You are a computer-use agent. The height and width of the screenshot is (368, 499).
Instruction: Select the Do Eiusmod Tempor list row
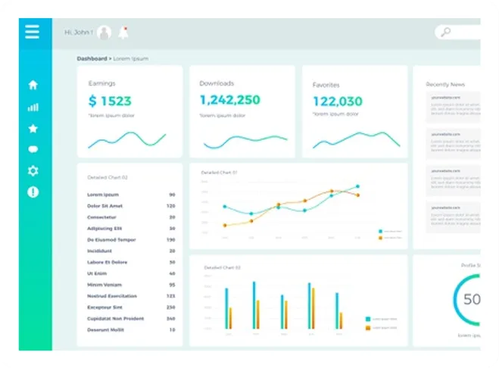coord(131,240)
